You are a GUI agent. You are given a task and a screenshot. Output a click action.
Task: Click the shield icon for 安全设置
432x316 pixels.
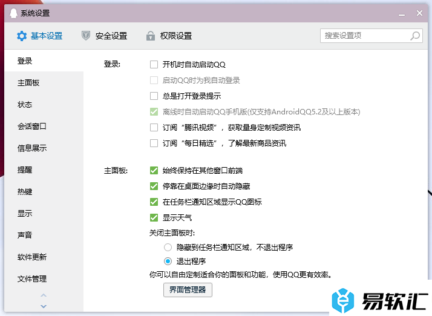[x=86, y=36]
